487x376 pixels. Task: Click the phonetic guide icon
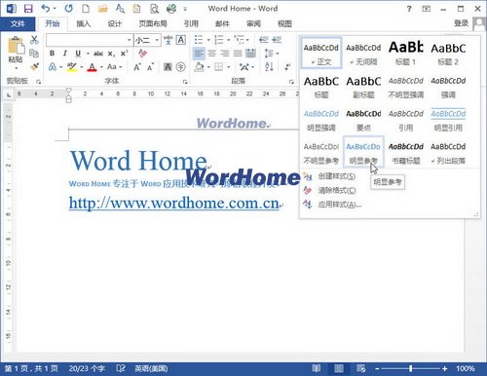[x=168, y=40]
